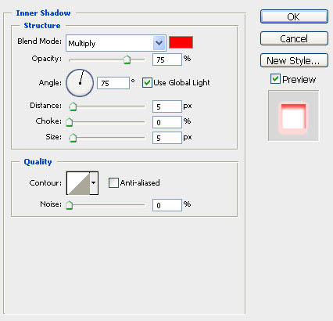Image resolution: width=333 pixels, height=321 pixels.
Task: Open the Blend Mode dropdown
Action: coord(159,43)
